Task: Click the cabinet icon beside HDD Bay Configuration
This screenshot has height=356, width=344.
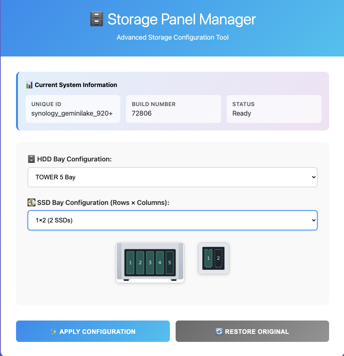Action: tap(31, 159)
